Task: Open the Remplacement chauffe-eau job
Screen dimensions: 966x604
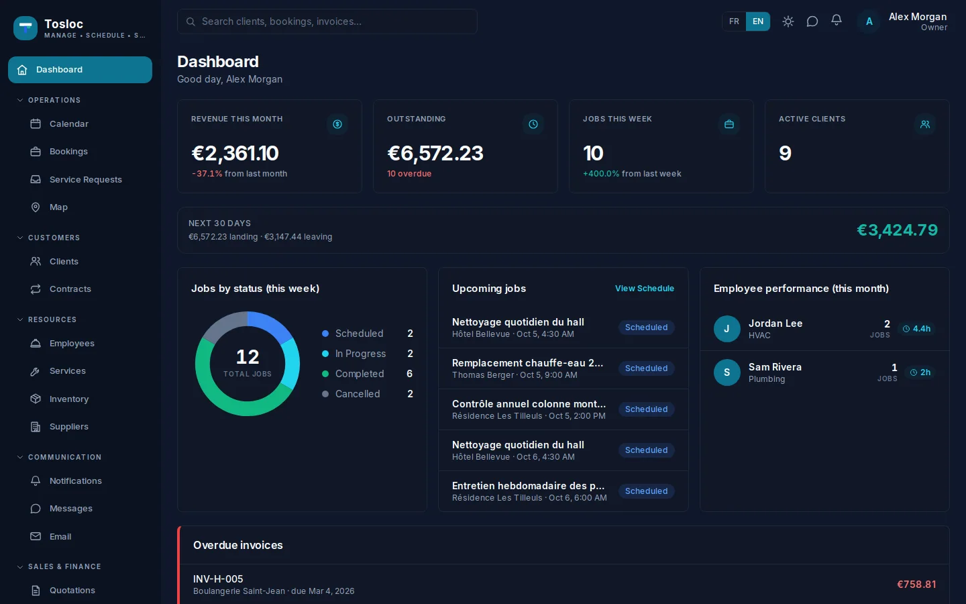Action: pos(563,368)
